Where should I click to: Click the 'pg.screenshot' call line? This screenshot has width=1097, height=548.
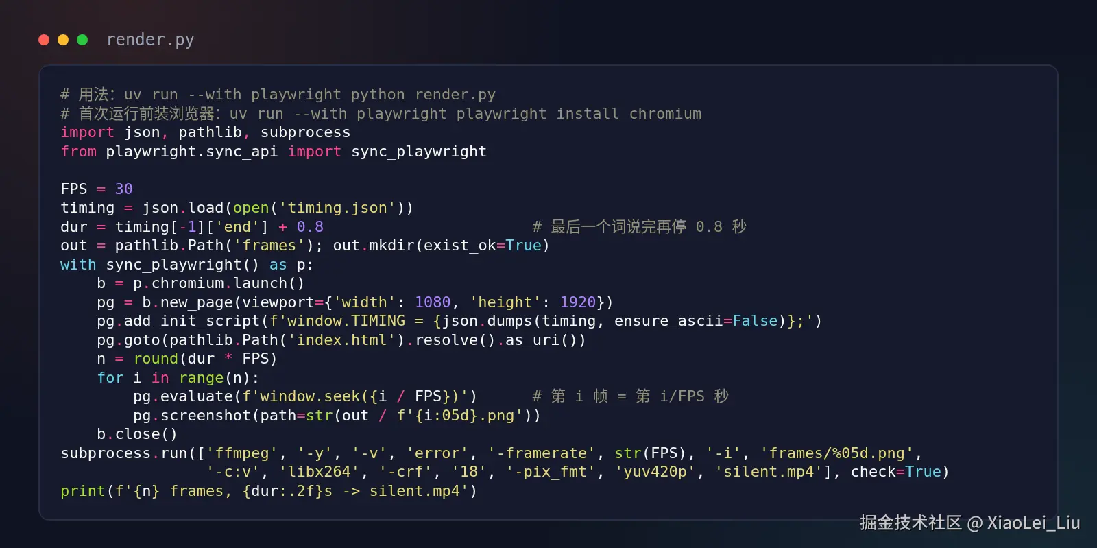[x=337, y=416]
